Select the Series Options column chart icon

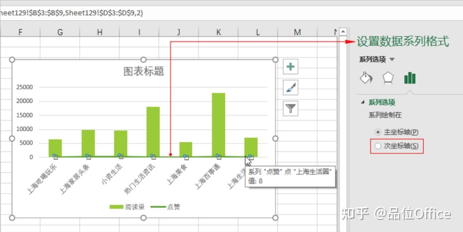coord(409,78)
